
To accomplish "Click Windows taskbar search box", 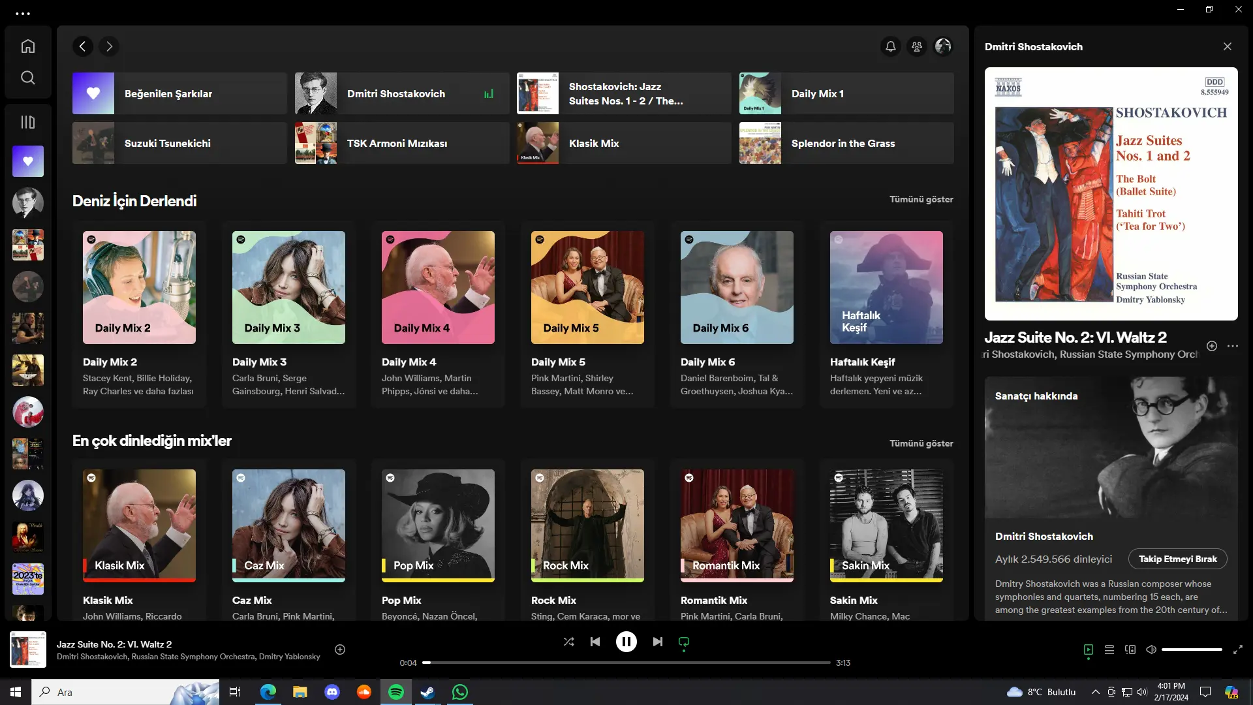I will click(125, 692).
